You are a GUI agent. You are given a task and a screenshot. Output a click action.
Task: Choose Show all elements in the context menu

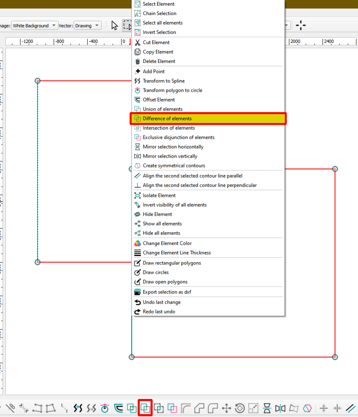click(x=162, y=223)
